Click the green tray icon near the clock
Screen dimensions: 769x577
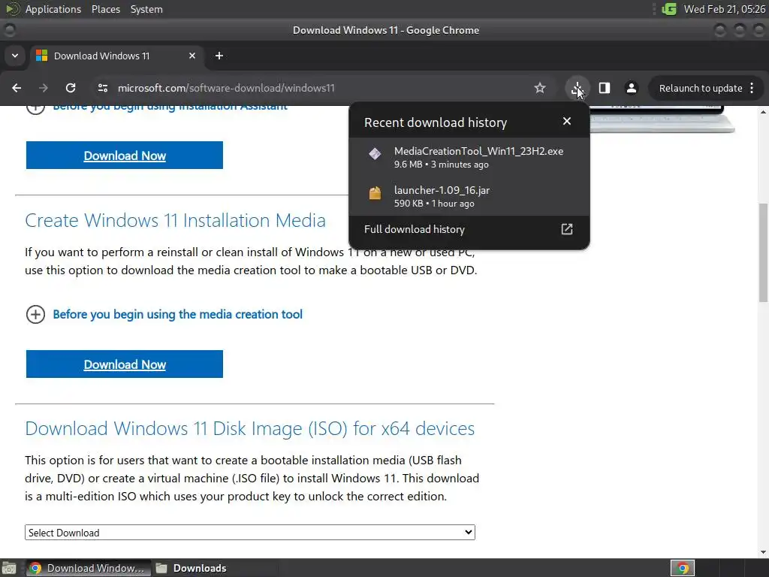click(x=669, y=9)
